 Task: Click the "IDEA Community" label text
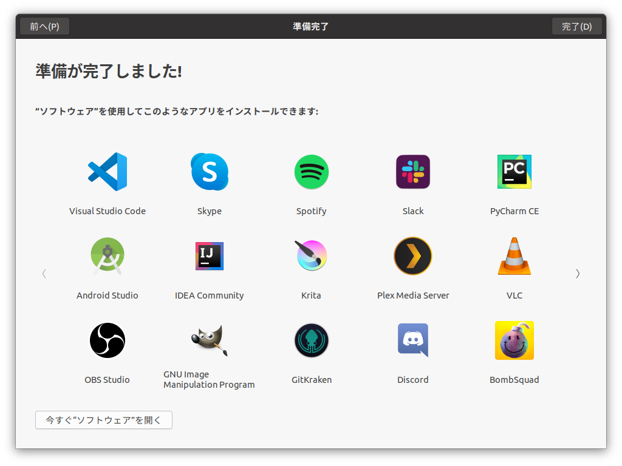[210, 295]
